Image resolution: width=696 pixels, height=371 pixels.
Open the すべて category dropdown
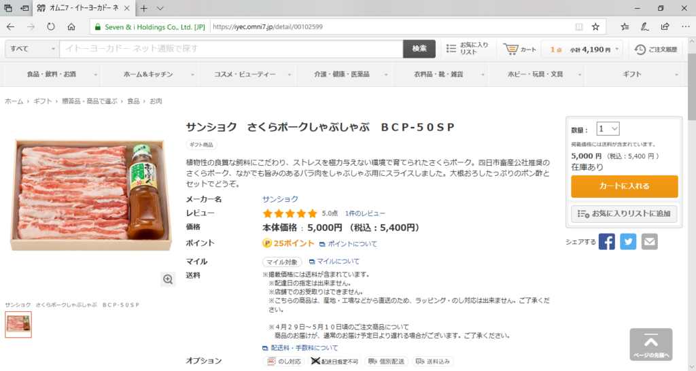(x=32, y=49)
